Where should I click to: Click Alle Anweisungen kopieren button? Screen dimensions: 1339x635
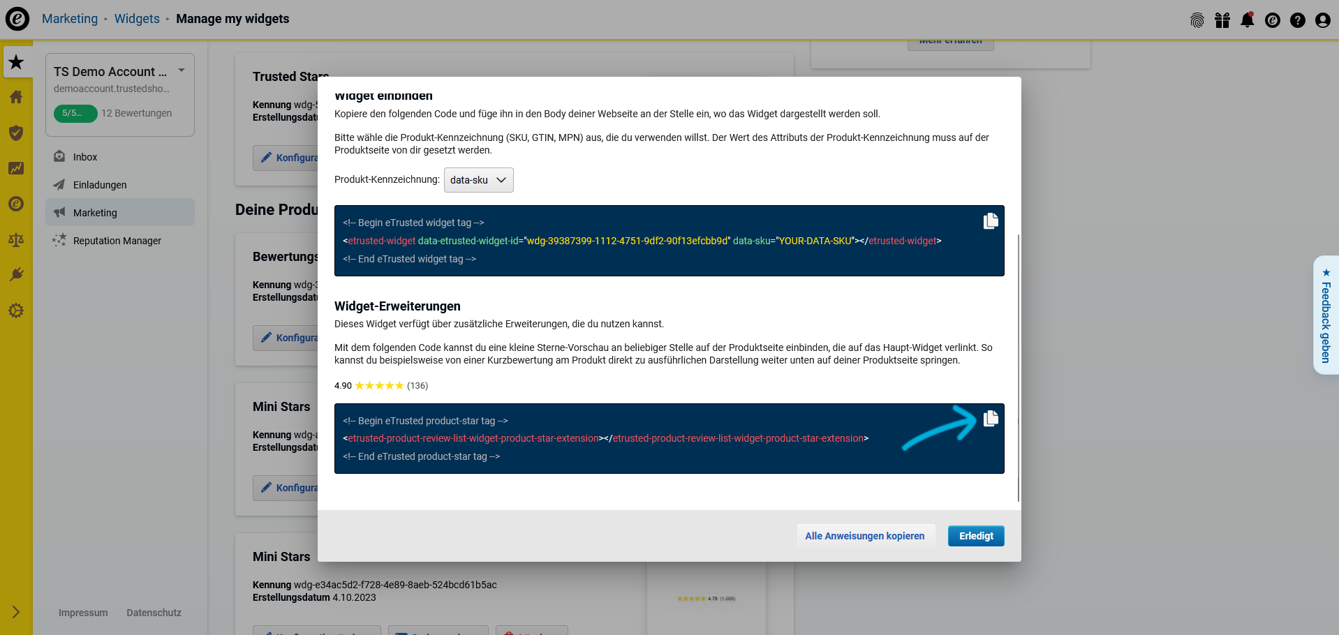(x=864, y=536)
